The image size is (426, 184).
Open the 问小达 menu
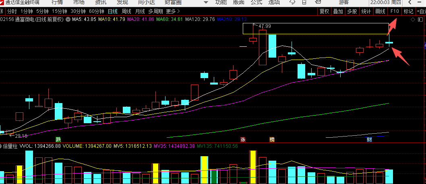(x=147, y=2)
